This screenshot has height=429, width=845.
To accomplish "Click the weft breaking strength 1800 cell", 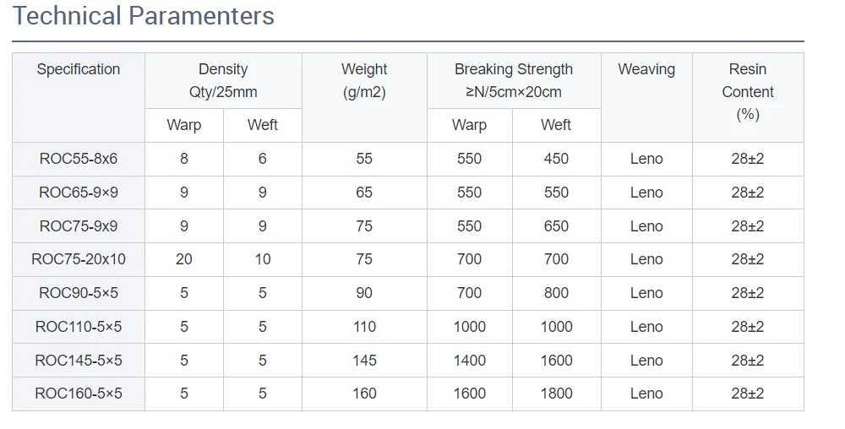I will click(x=557, y=394).
